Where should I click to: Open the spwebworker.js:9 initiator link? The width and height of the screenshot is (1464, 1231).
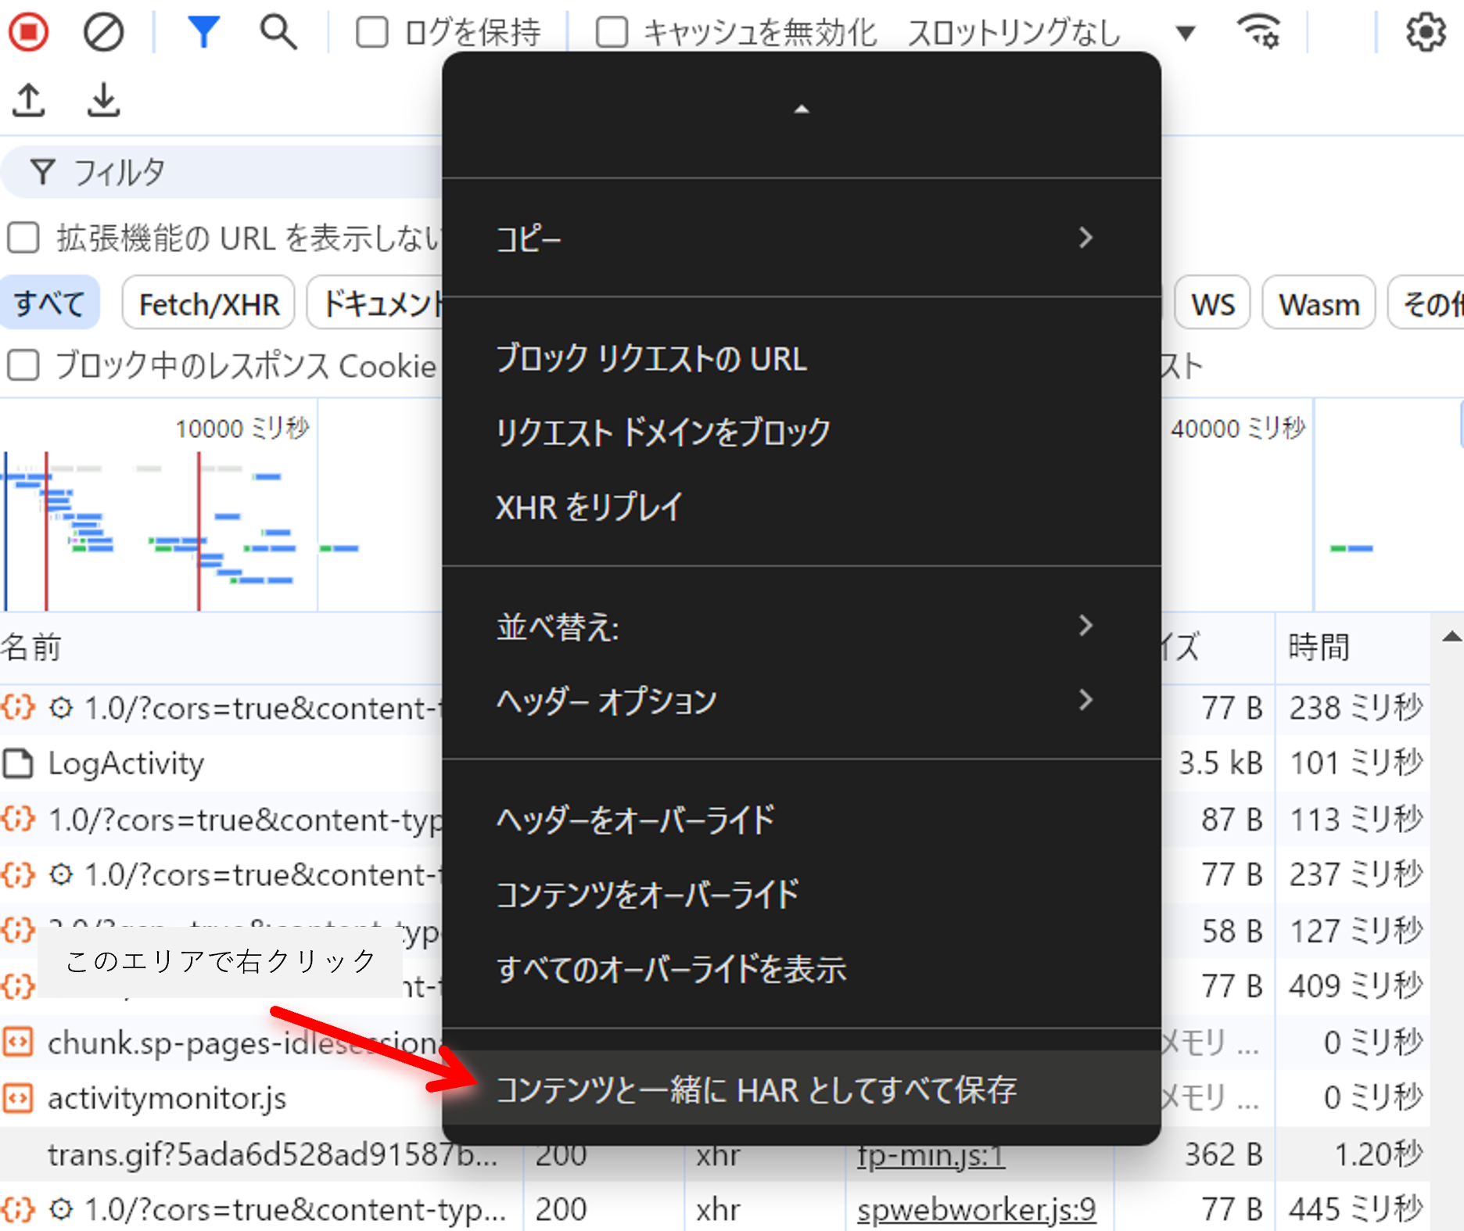[x=977, y=1210]
